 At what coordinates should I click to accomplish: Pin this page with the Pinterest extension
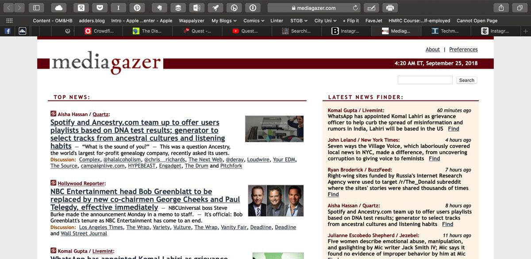tap(137, 8)
